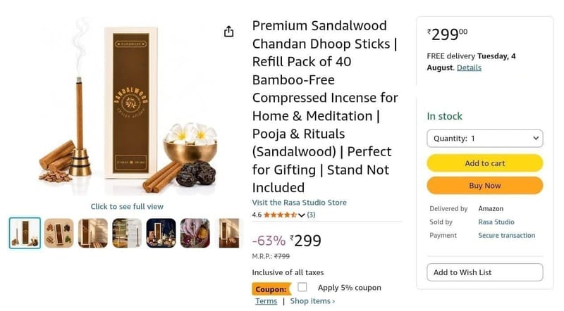Click the share icon above product image
The height and width of the screenshot is (311, 564).
pyautogui.click(x=228, y=32)
